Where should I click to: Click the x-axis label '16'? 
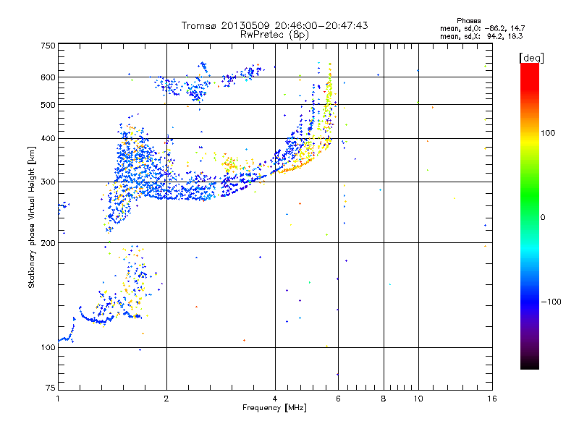point(492,399)
